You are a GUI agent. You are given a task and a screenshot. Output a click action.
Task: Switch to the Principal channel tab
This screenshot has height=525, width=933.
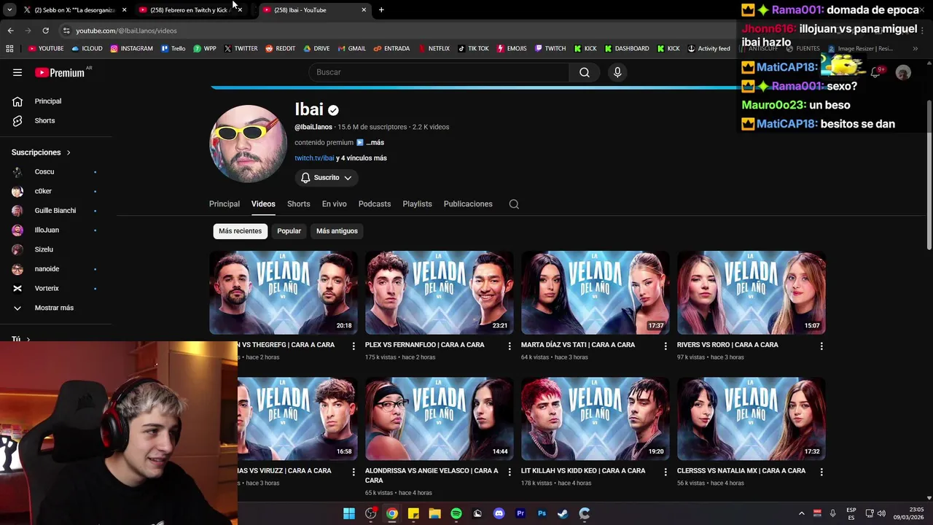(225, 204)
